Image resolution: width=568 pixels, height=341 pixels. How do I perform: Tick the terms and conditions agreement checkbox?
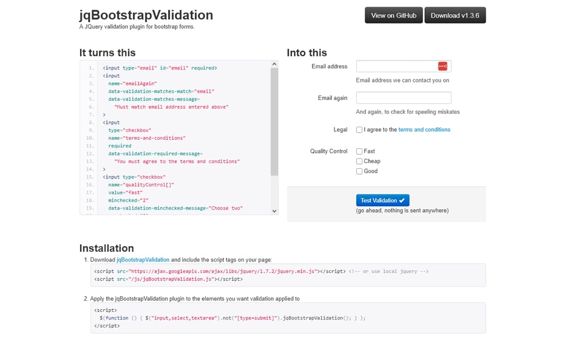359,130
